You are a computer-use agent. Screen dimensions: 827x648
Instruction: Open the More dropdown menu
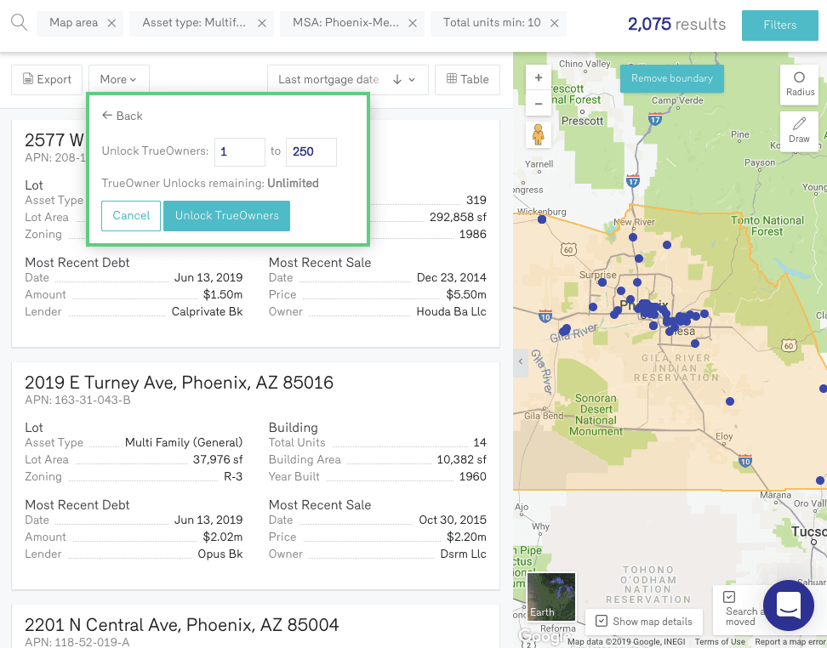click(118, 80)
